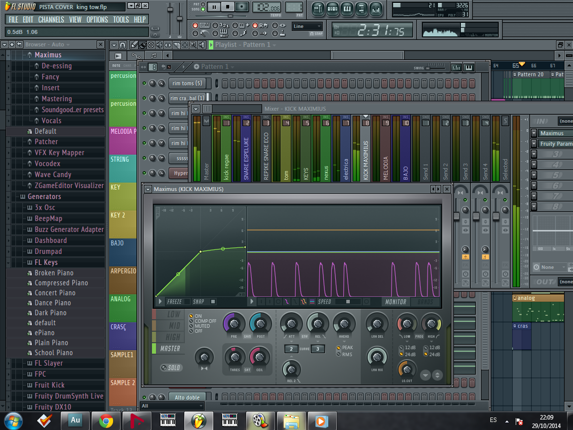Select MUTED band mode in Maximus
573x430 pixels.
point(191,326)
